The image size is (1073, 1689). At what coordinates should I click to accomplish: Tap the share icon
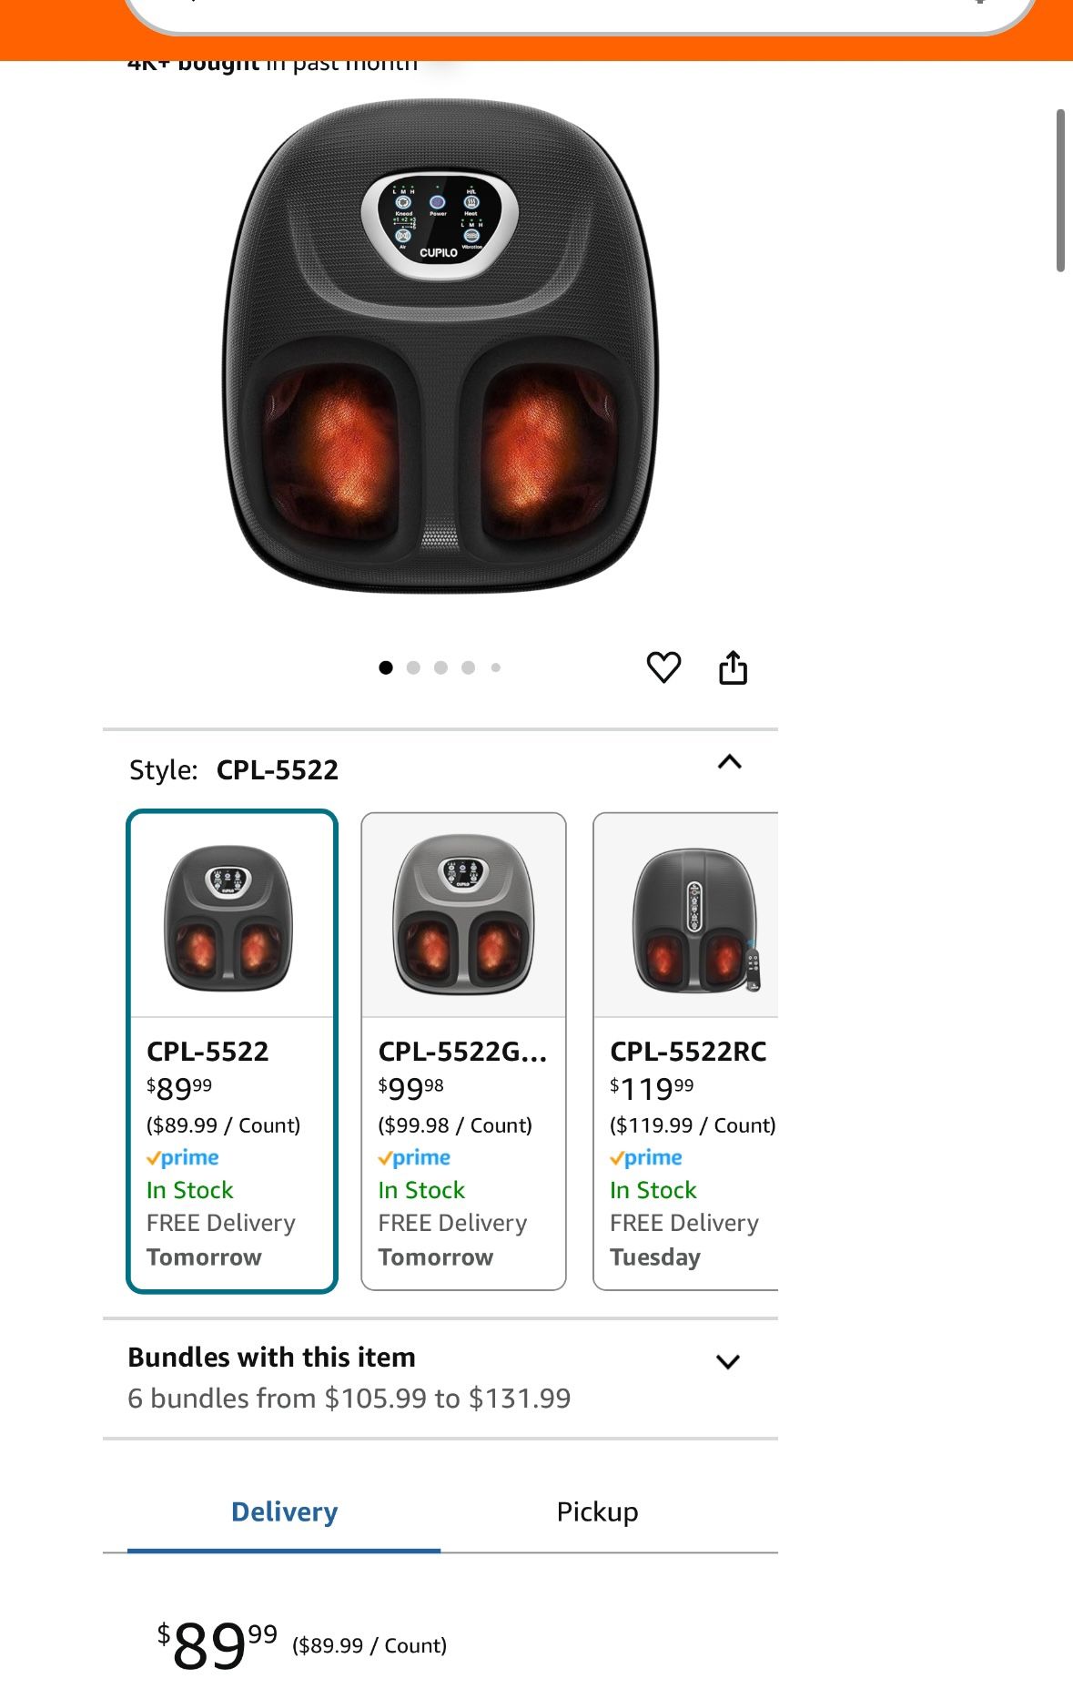[x=733, y=667]
